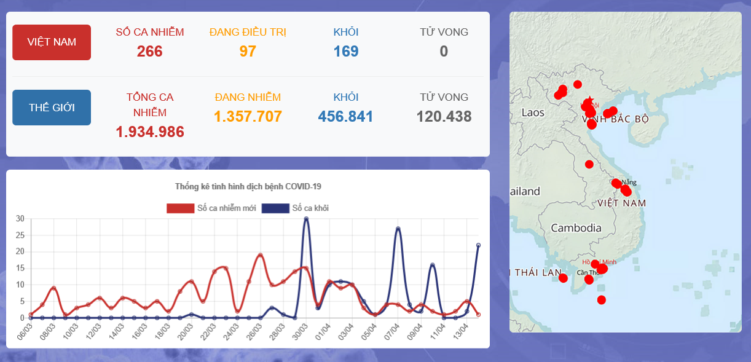Click the blue peak data point at 30/03
This screenshot has width=751, height=362.
pos(306,219)
